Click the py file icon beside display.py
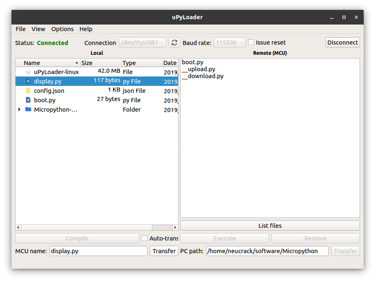378x283 pixels. (x=27, y=81)
